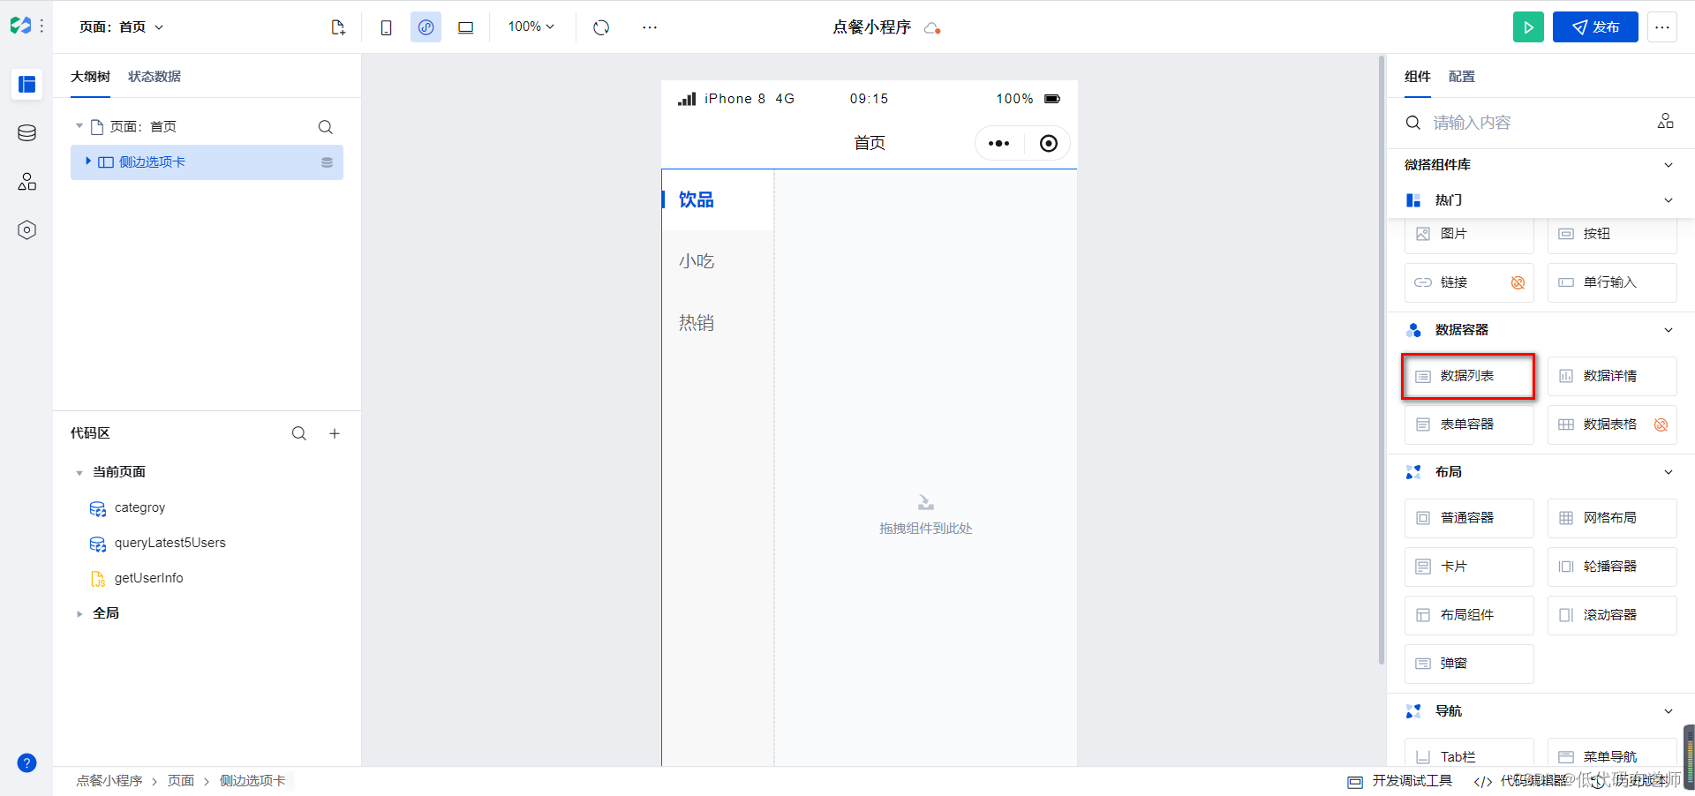This screenshot has width=1695, height=796.
Task: Collapse the 布局 component group
Action: tap(1669, 472)
